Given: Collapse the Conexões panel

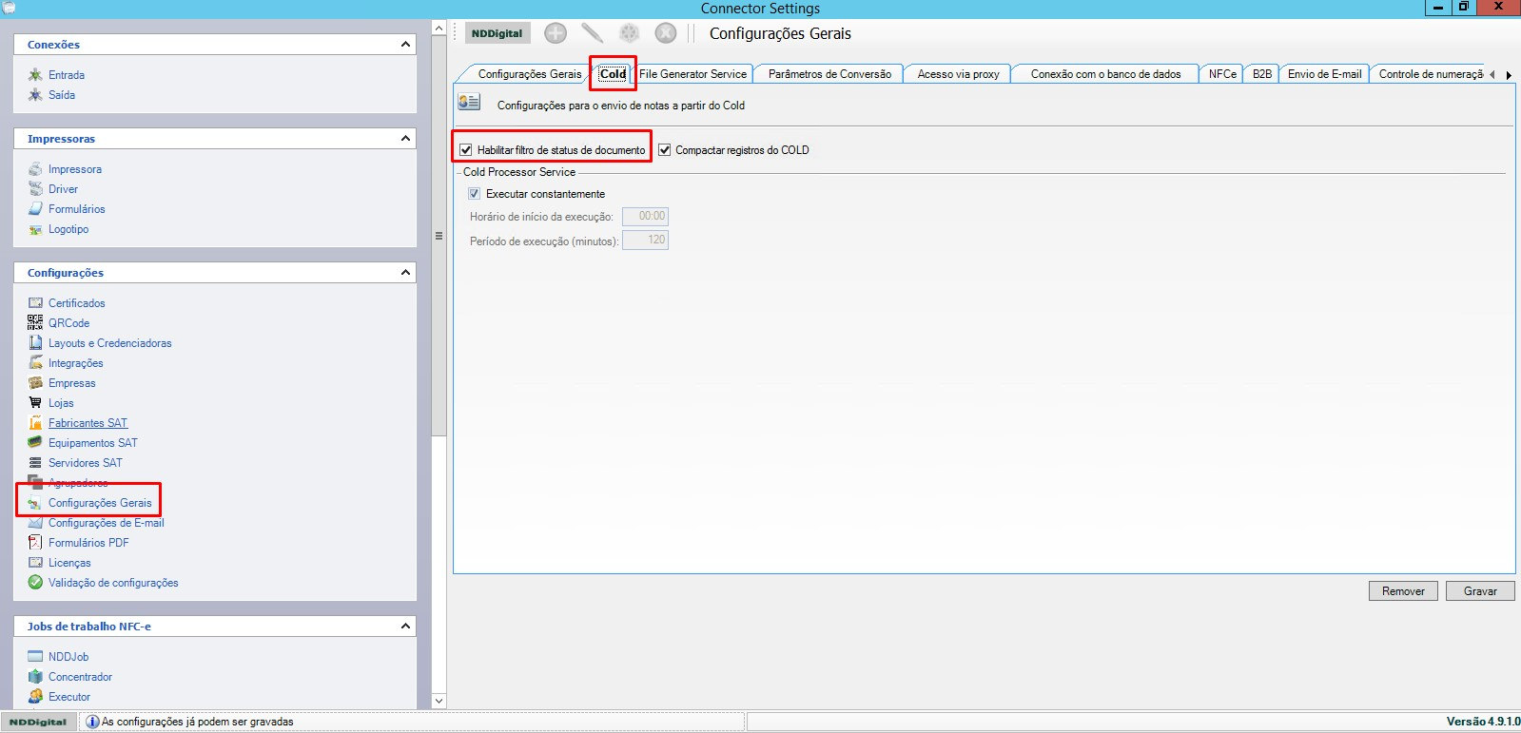Looking at the screenshot, I should [405, 45].
